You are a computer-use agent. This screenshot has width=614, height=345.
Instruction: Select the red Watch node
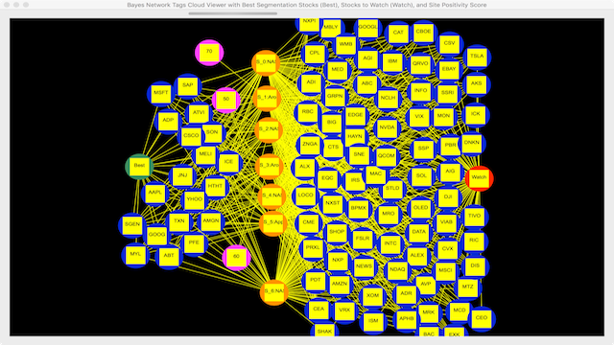point(480,178)
